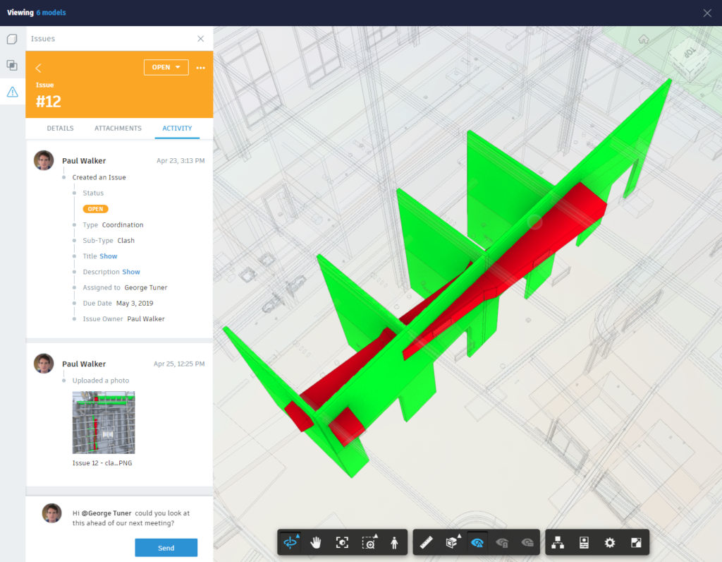Image resolution: width=722 pixels, height=562 pixels.
Task: Open viewer Settings gear
Action: tap(610, 543)
